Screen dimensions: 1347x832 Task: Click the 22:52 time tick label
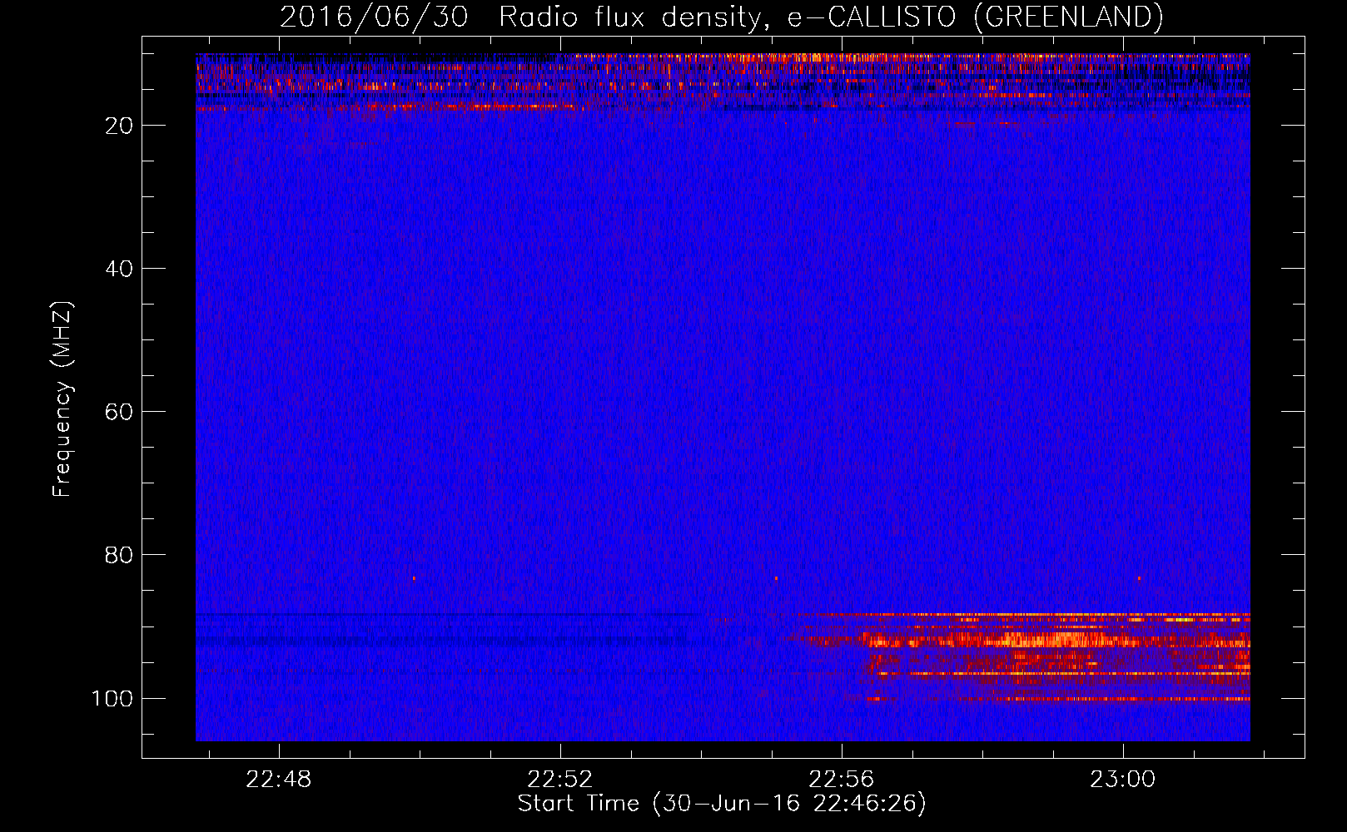(x=560, y=780)
